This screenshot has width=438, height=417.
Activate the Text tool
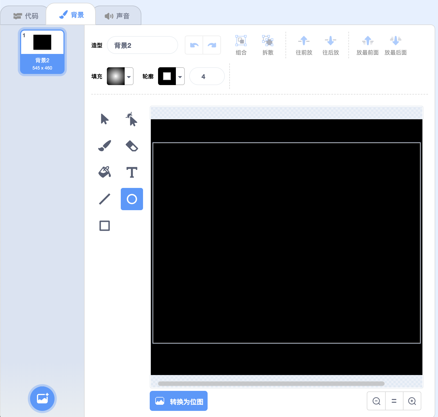coord(132,172)
